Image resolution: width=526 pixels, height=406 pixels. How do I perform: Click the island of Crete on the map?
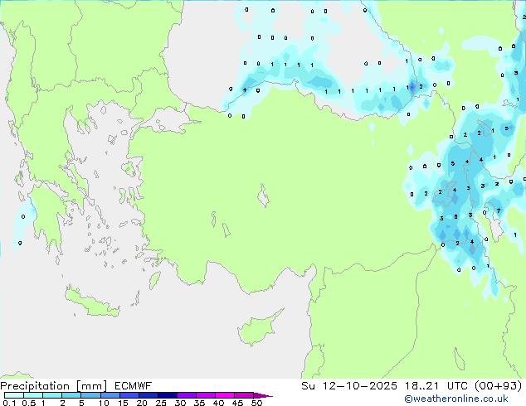click(x=91, y=302)
